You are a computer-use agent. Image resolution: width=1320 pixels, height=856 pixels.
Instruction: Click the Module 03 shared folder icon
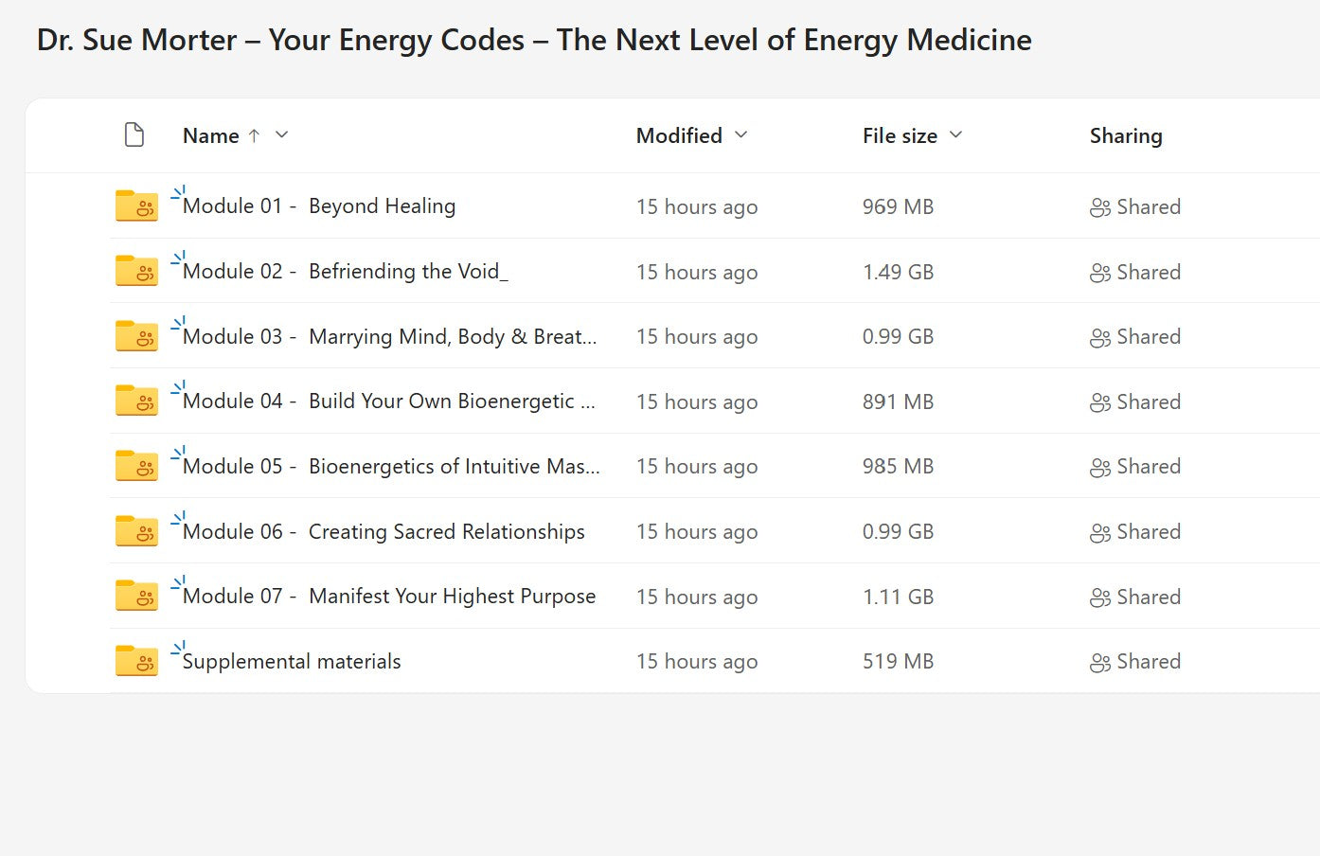pyautogui.click(x=136, y=336)
